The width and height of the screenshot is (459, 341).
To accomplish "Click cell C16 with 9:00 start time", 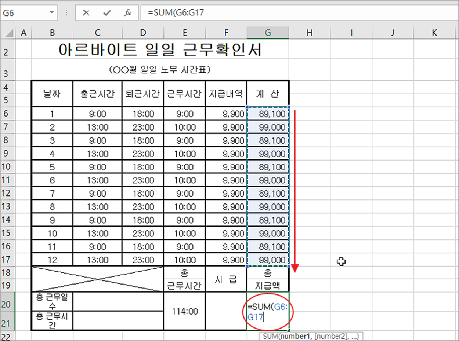I will [97, 246].
